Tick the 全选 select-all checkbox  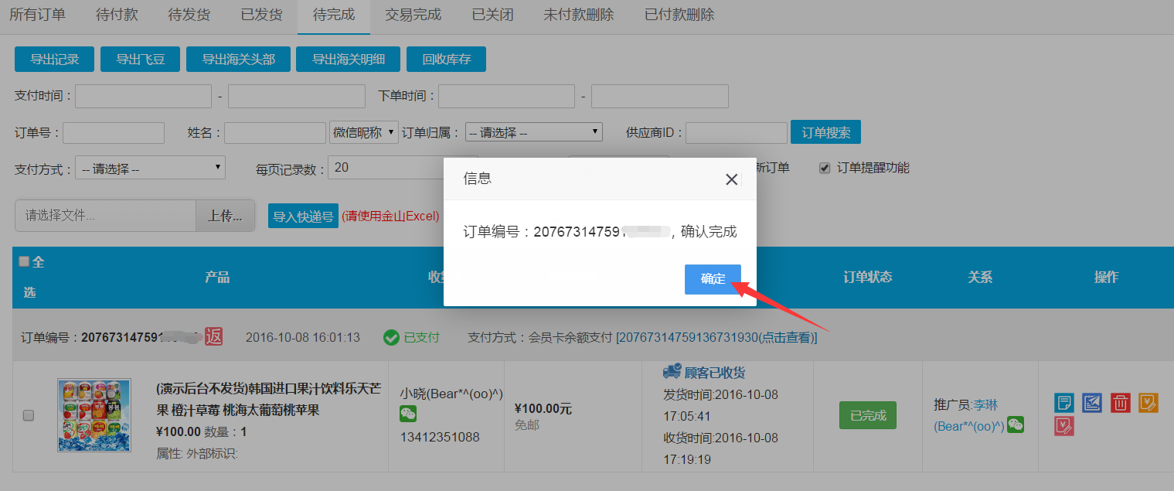tap(24, 261)
